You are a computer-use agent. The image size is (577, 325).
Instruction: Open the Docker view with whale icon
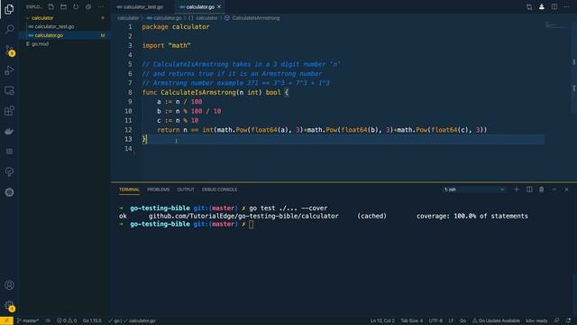tap(9, 131)
